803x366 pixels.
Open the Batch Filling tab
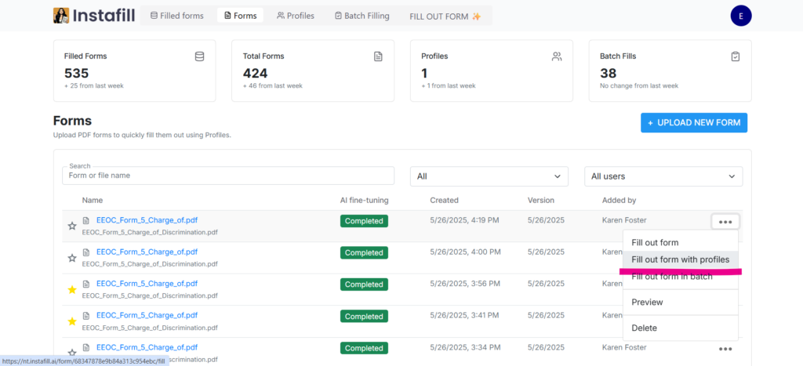point(362,16)
